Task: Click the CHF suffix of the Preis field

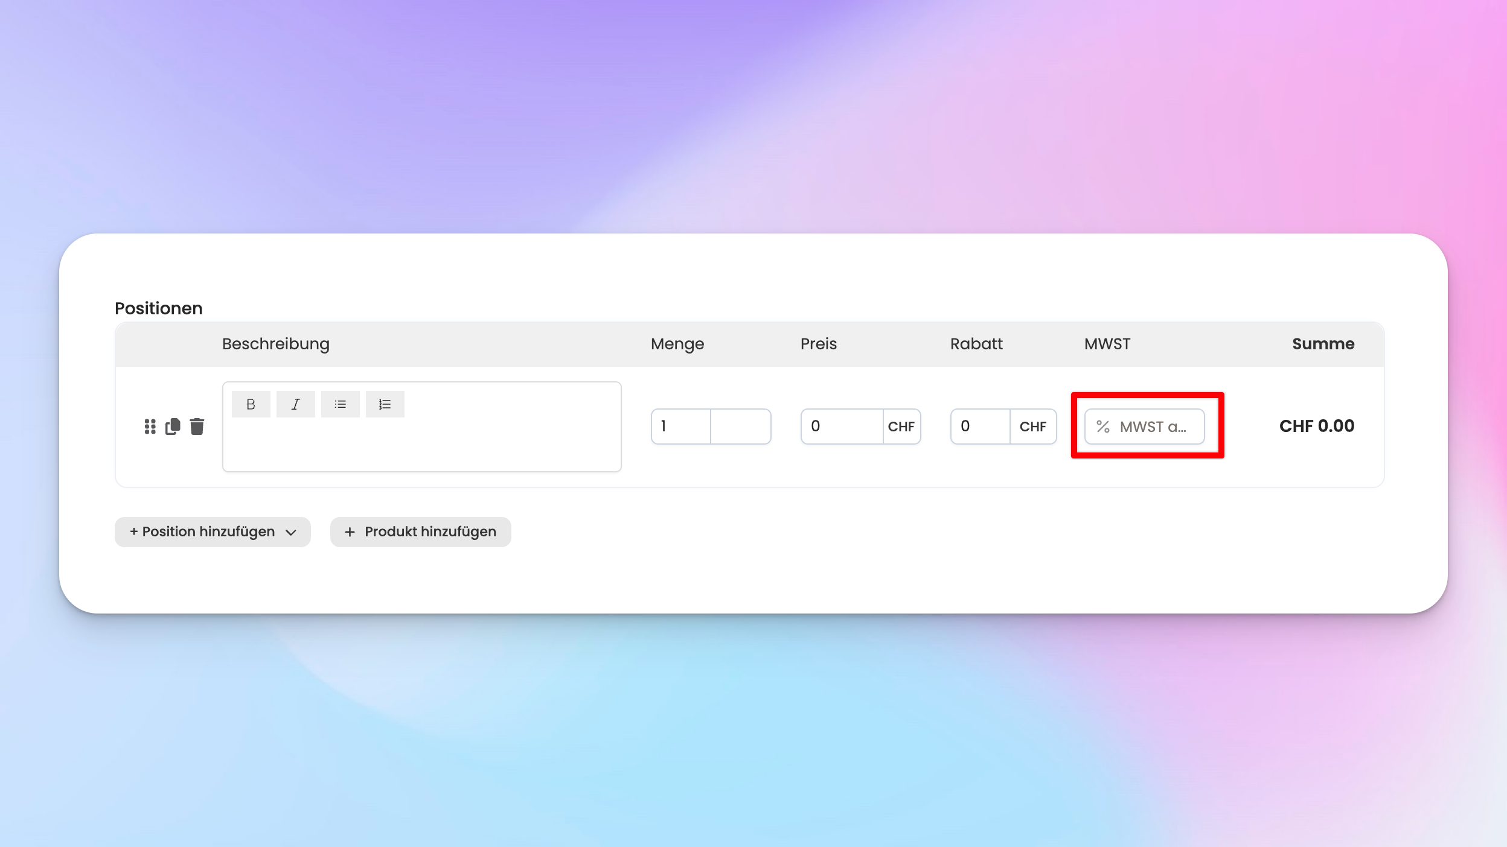Action: [x=901, y=427]
